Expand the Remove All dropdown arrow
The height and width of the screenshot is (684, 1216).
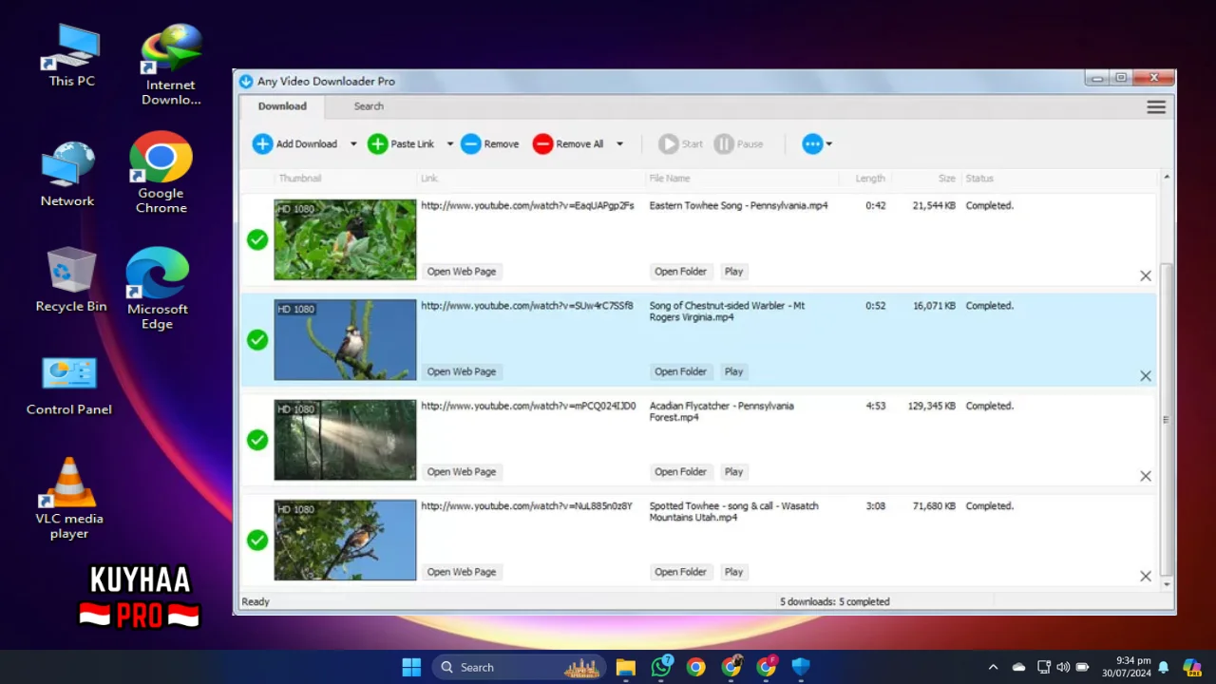point(619,144)
